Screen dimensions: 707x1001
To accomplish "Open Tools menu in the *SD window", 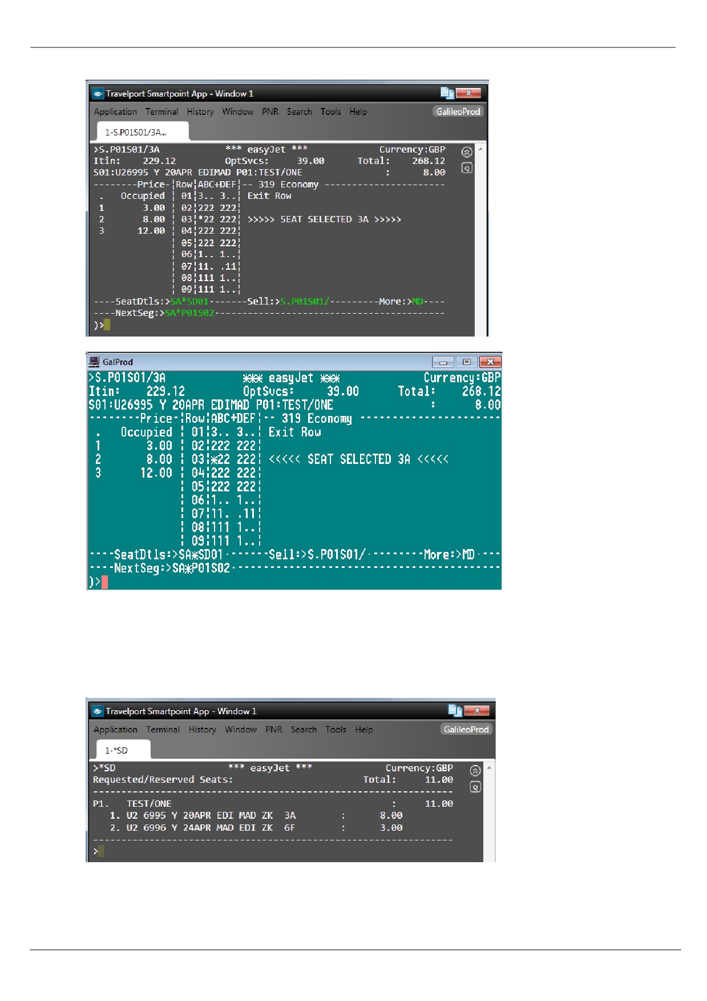I will tap(336, 730).
